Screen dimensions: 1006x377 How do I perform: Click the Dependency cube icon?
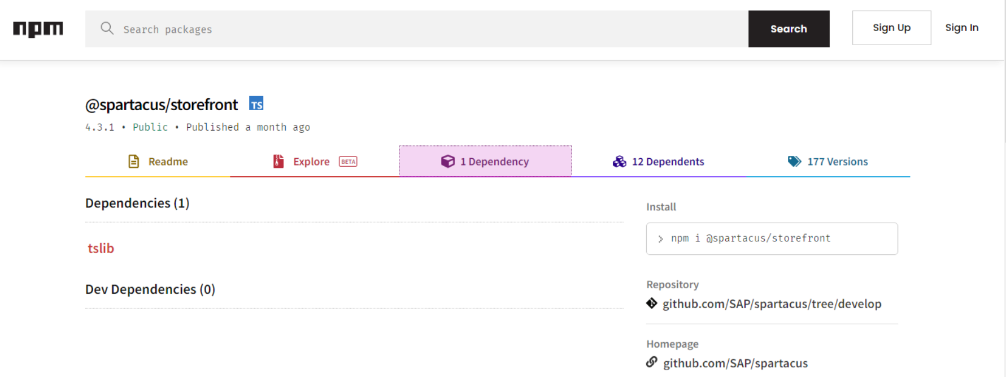click(448, 162)
